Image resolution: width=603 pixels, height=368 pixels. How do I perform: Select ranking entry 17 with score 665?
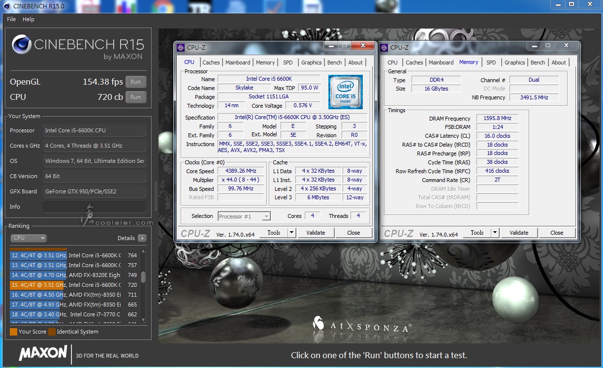point(74,305)
